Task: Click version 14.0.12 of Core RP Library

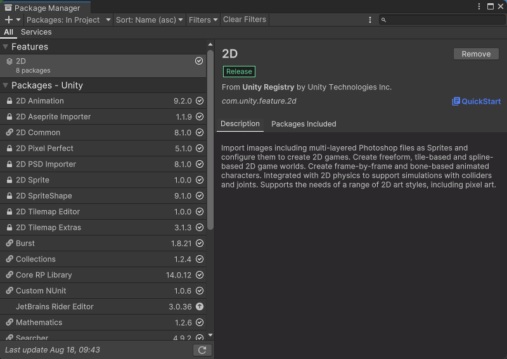Action: tap(179, 275)
